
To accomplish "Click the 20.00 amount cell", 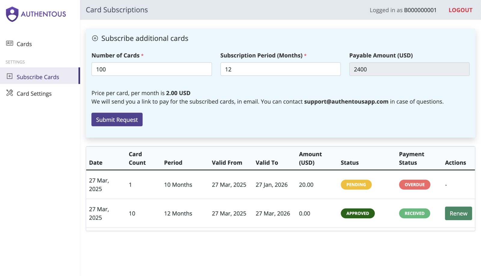I will 306,185.
